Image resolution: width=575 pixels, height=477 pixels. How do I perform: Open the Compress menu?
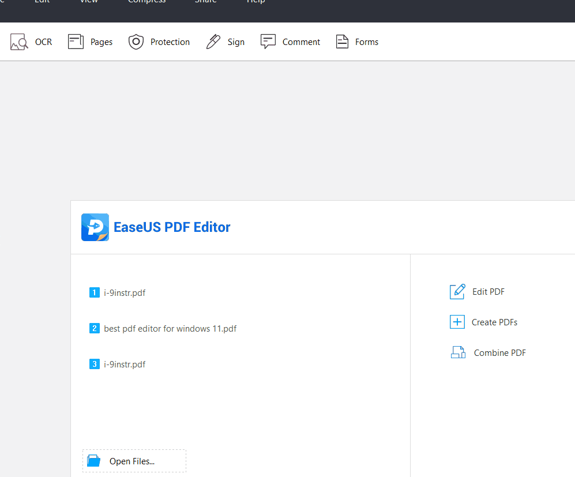[x=146, y=2]
